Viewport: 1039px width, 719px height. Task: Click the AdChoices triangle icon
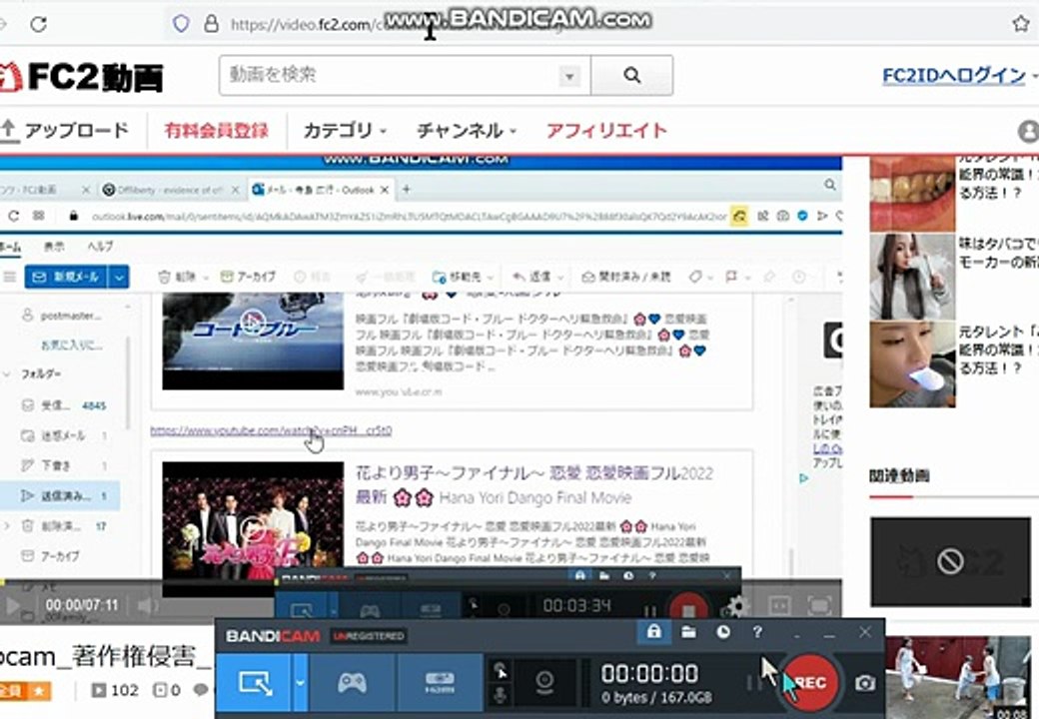click(x=804, y=478)
